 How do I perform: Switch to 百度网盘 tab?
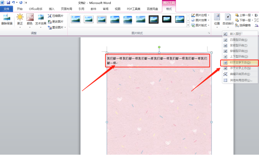(152, 9)
